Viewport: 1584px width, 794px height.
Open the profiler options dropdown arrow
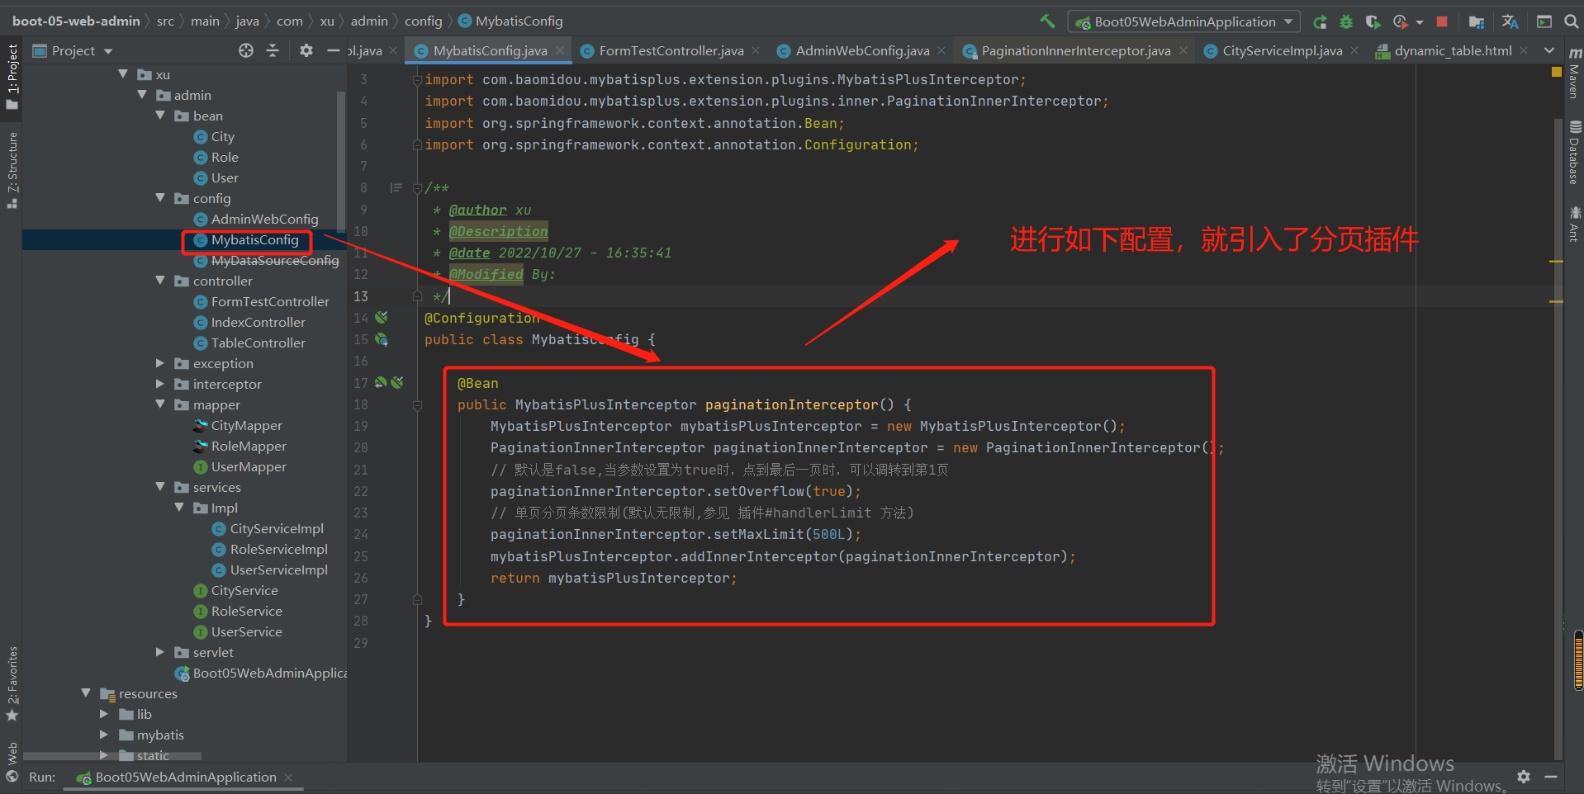(1420, 22)
